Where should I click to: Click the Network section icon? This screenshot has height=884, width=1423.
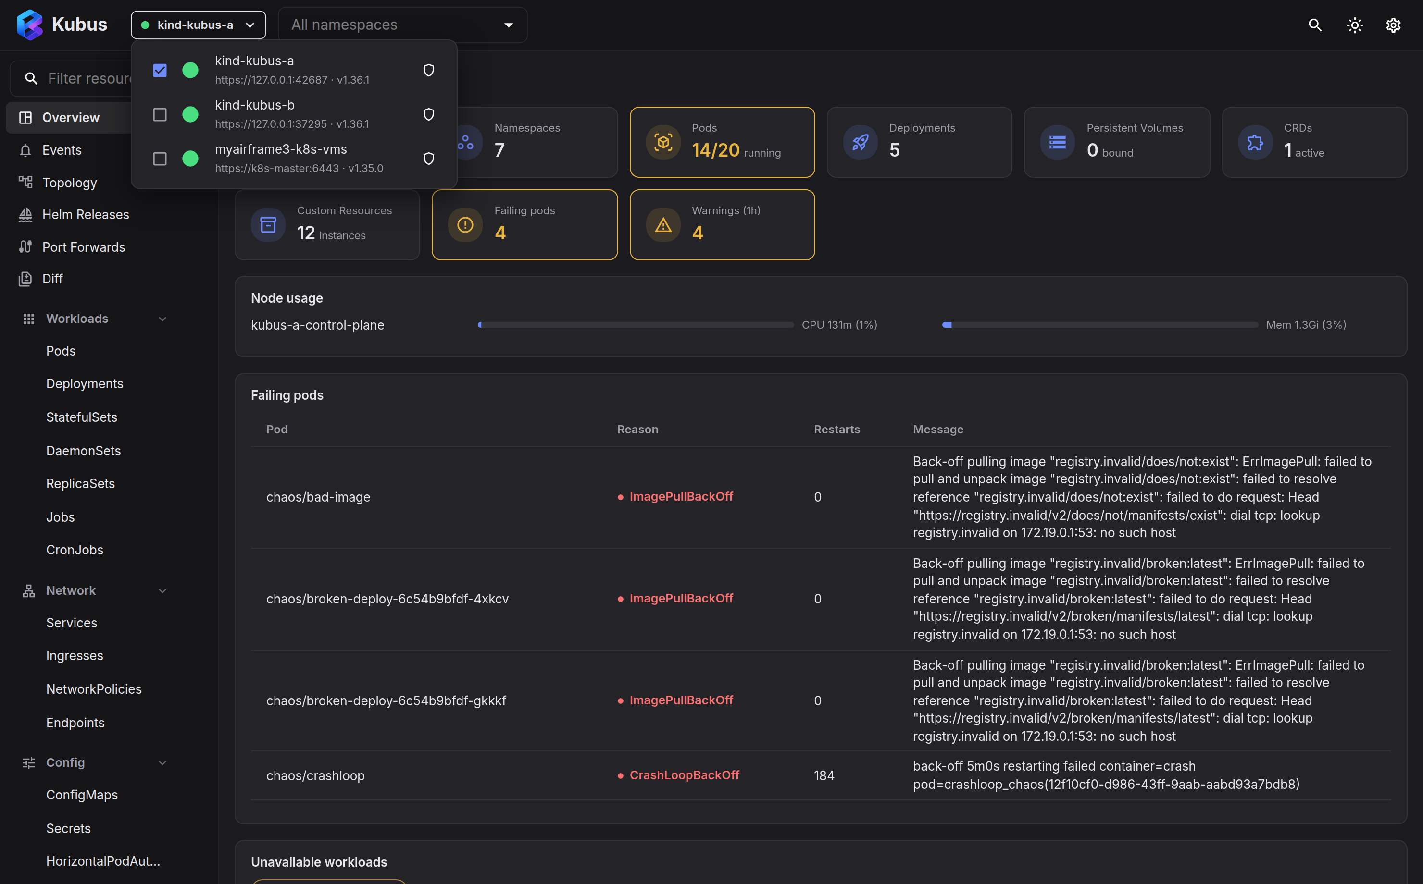coord(29,590)
